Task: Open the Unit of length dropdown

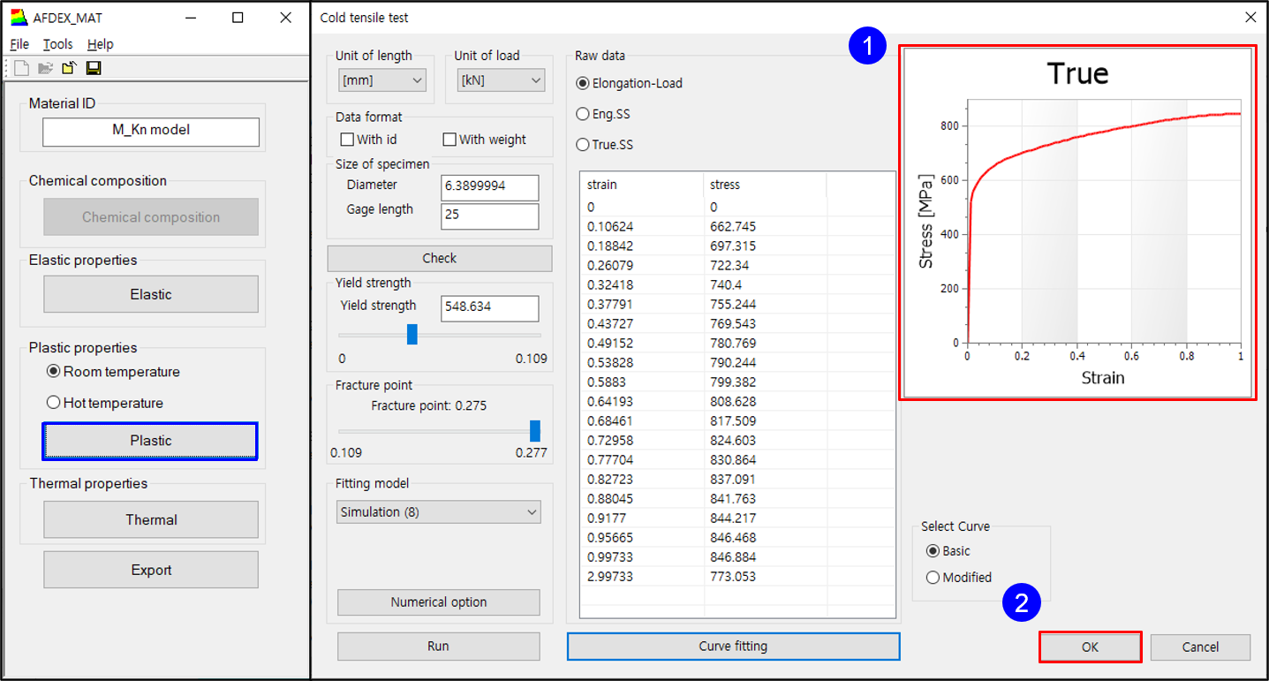Action: point(381,80)
